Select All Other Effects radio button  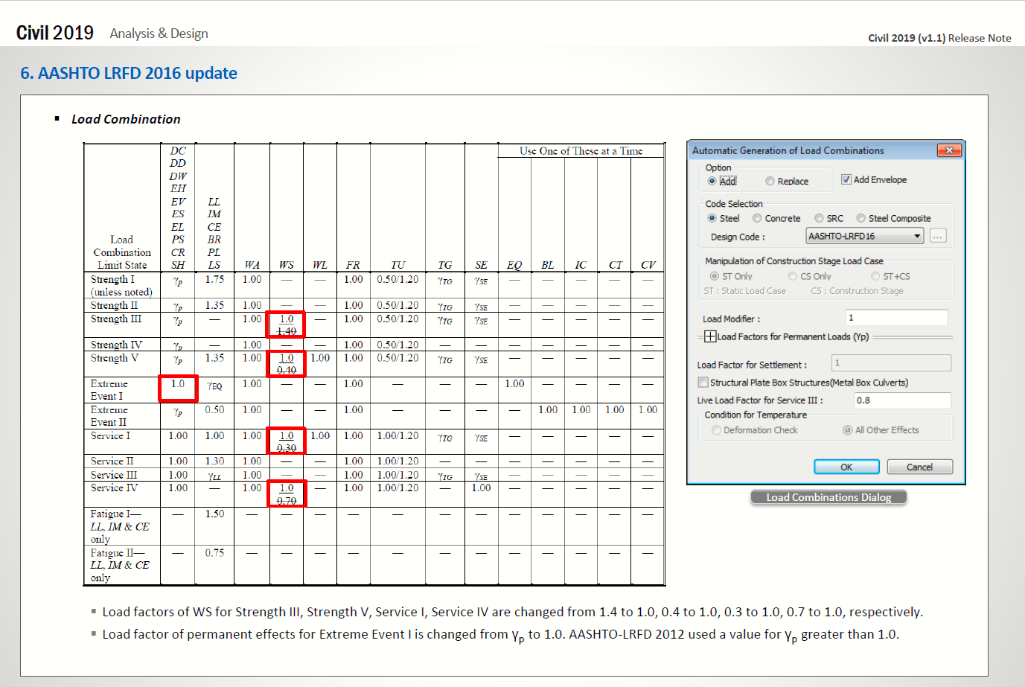tap(847, 430)
